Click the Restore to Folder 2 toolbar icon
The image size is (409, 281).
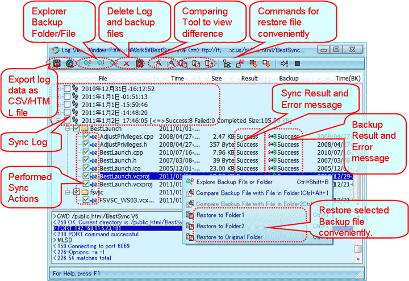196,63
